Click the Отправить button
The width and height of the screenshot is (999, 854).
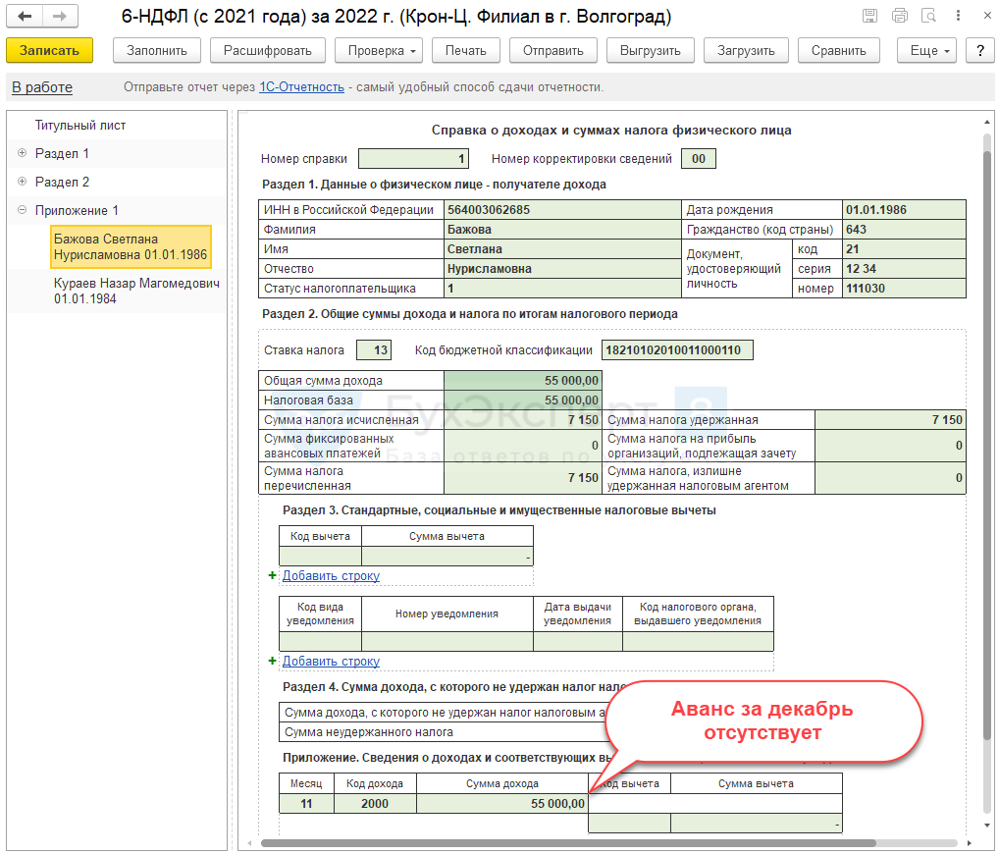coord(553,50)
